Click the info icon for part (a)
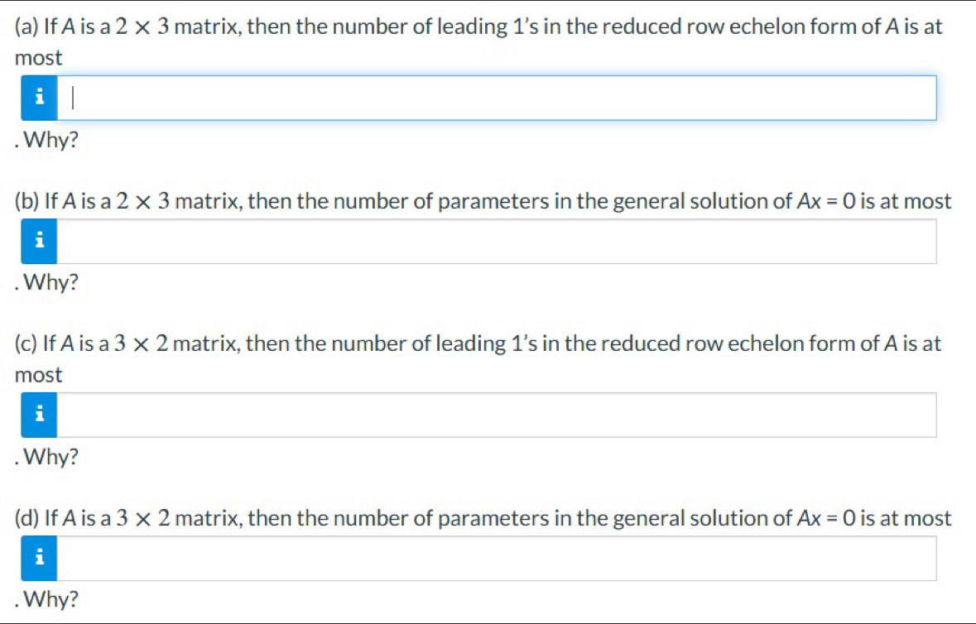Screen dimensions: 976x624 tap(39, 98)
